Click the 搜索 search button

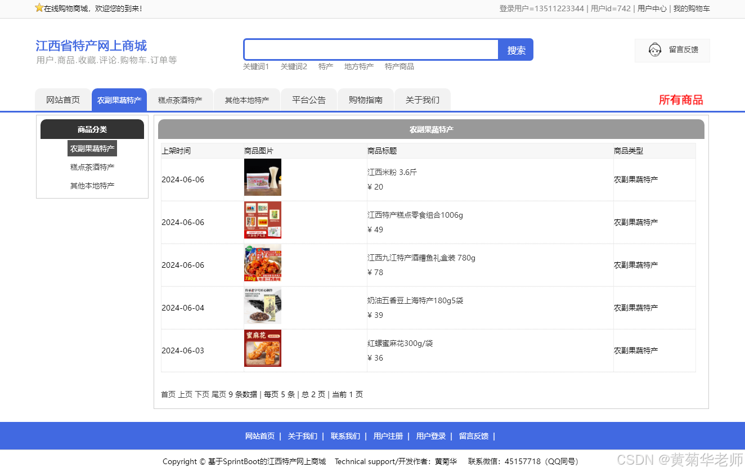tap(516, 50)
